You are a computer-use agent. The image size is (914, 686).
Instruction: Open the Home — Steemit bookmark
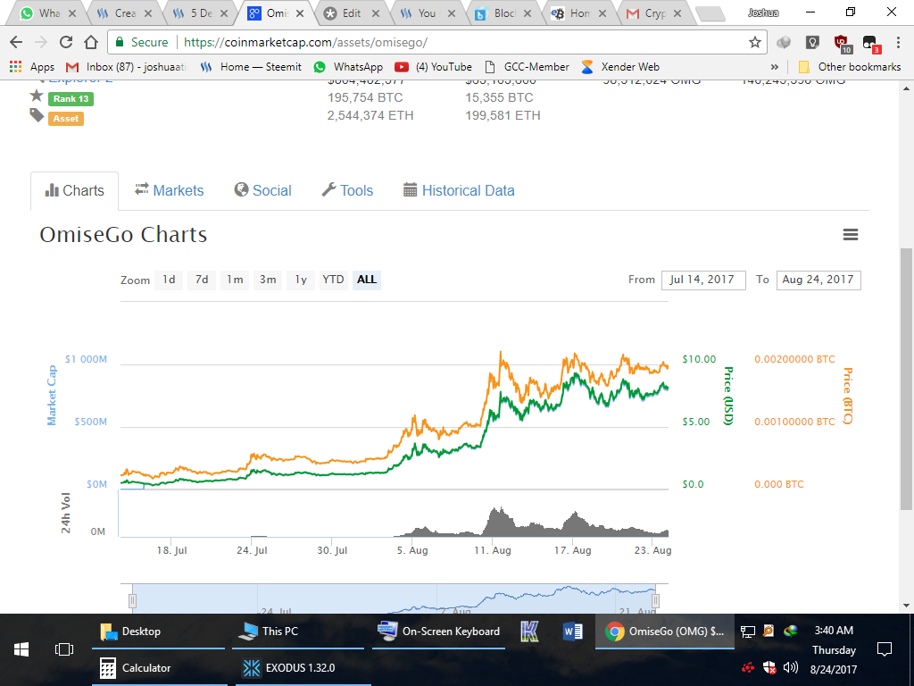point(251,66)
